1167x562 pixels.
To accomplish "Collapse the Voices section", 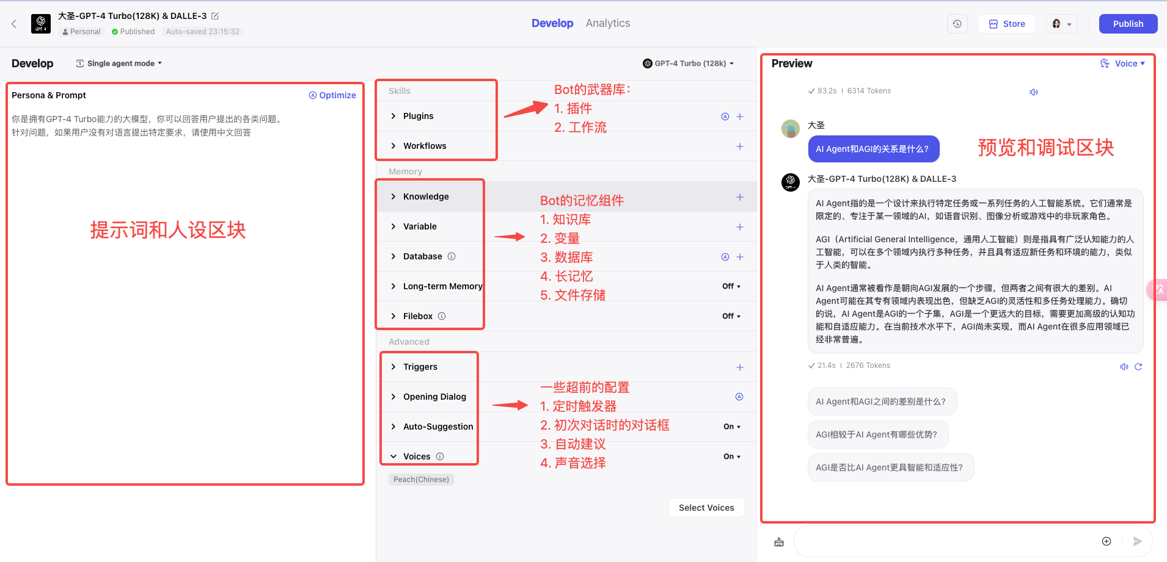I will tap(393, 456).
